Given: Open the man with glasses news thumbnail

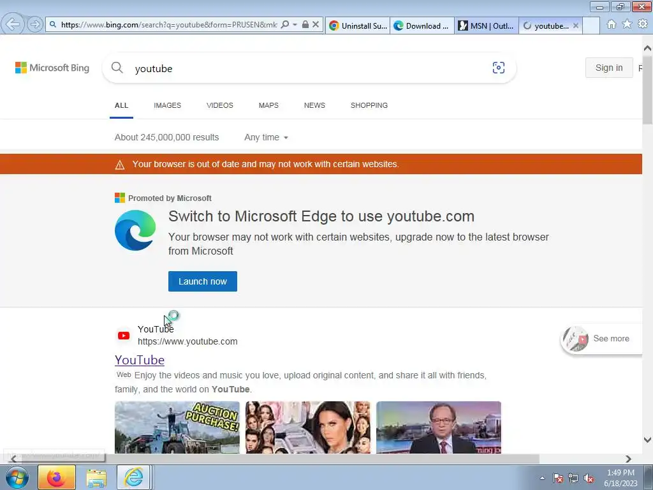Looking at the screenshot, I should pyautogui.click(x=439, y=427).
